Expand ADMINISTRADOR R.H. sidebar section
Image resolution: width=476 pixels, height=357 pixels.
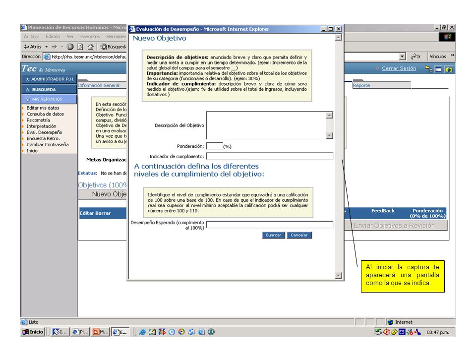(49, 79)
